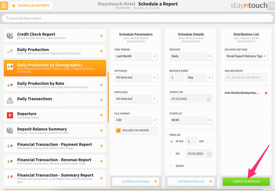The image size is (275, 191).
Task: Click the Summary Report arrows icon
Action: 10,177
